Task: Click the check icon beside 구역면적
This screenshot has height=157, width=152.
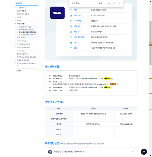Action: 71,21
